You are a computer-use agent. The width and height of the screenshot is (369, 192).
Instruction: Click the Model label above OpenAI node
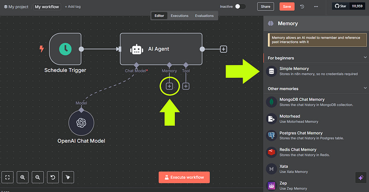tap(81, 103)
